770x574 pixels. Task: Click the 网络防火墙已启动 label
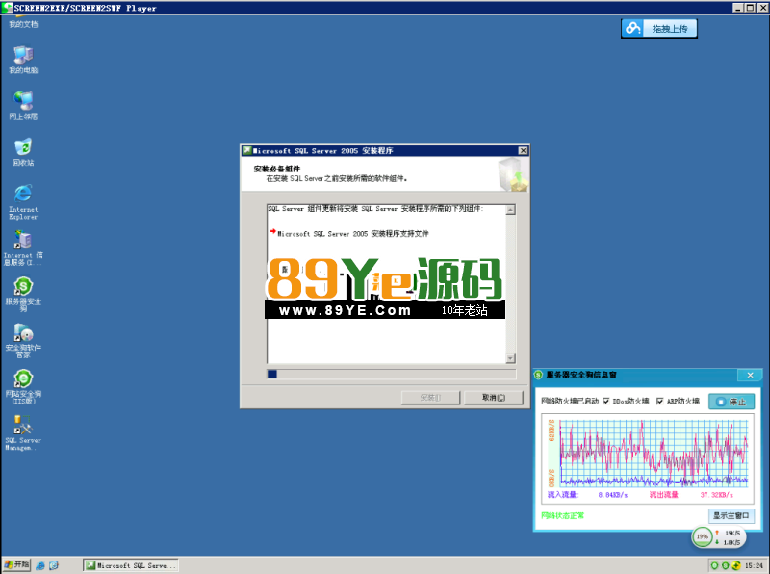[x=570, y=401]
